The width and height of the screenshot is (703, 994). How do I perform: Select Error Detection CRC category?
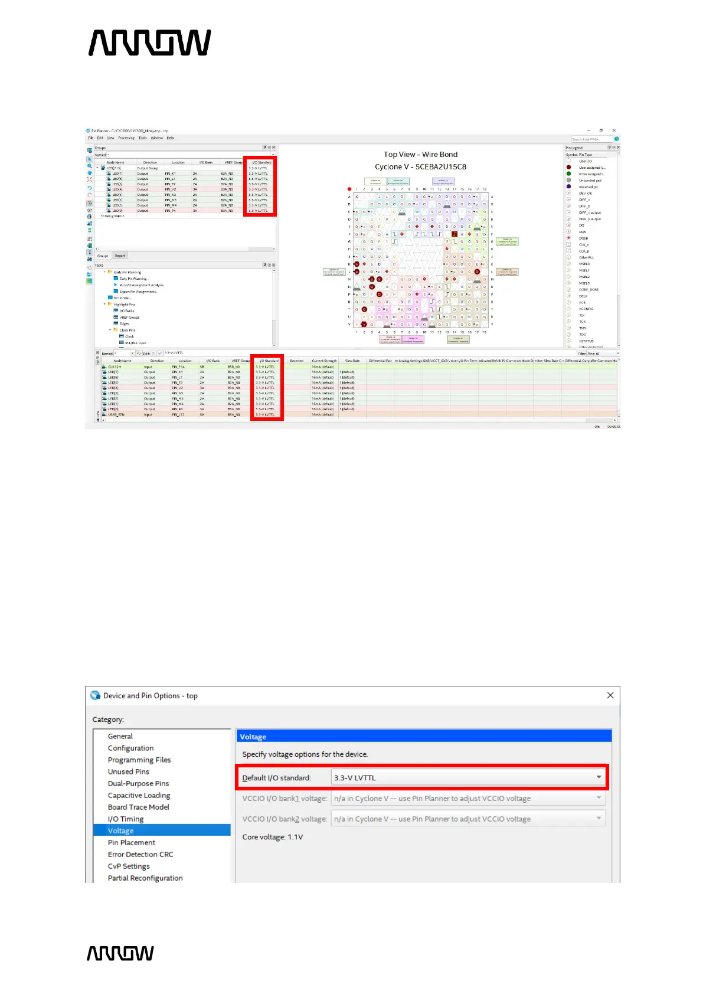140,854
